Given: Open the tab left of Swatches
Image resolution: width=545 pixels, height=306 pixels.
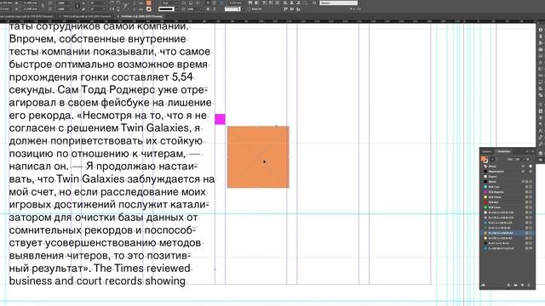Looking at the screenshot, I should point(486,151).
